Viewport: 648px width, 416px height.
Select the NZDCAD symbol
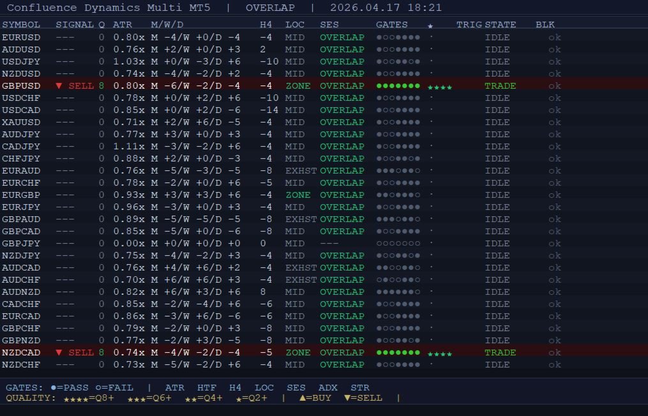(x=21, y=353)
